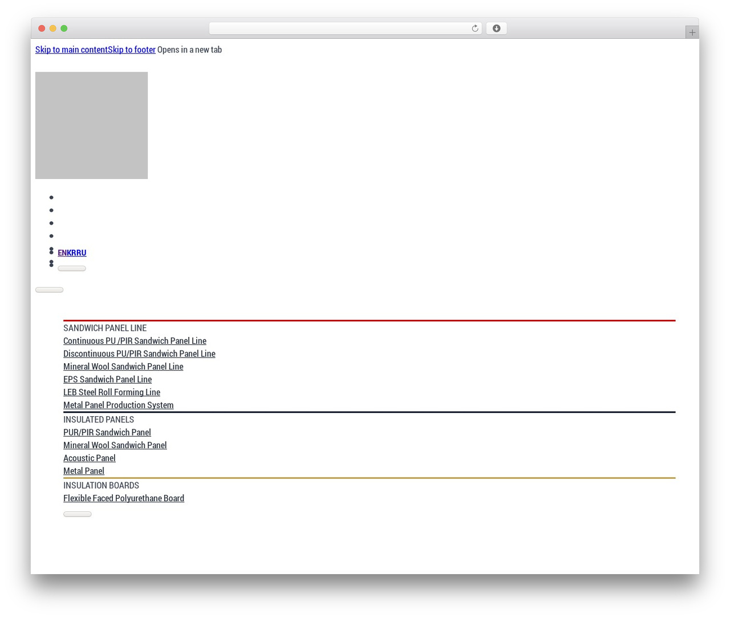Close the browser window with the red button
The width and height of the screenshot is (730, 618).
[x=42, y=29]
